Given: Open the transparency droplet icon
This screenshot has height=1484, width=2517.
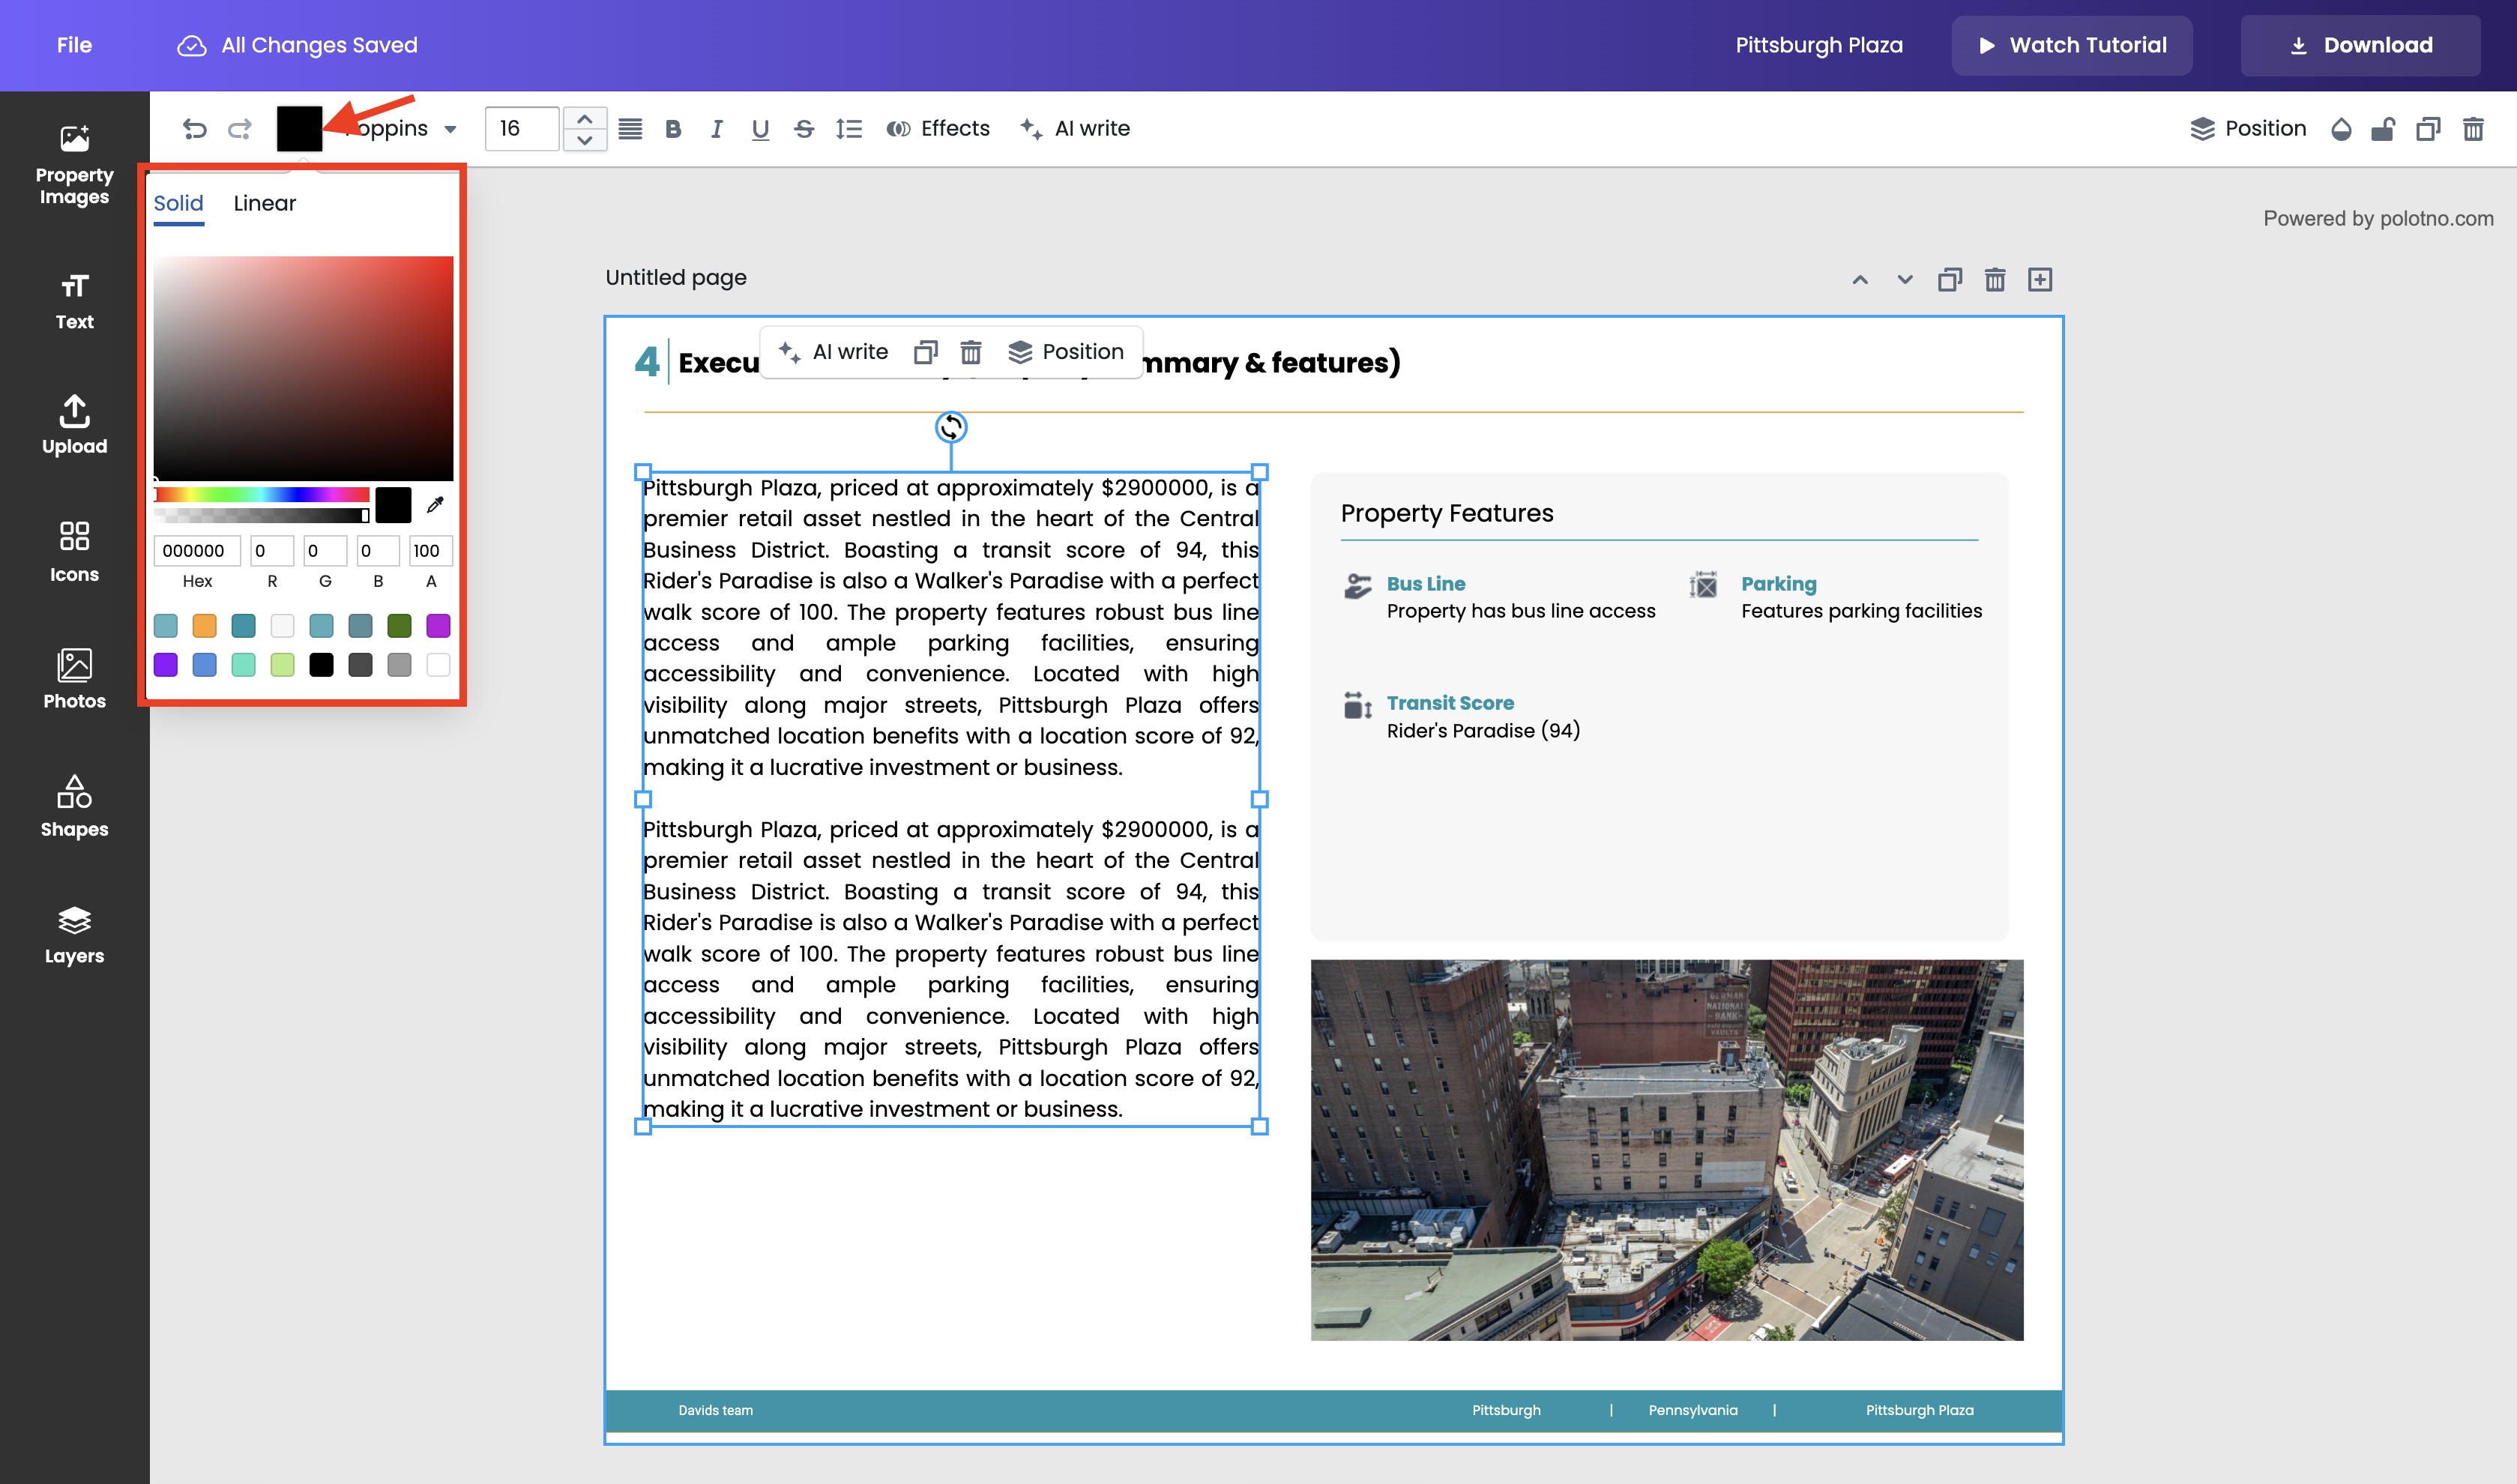Looking at the screenshot, I should (2341, 128).
